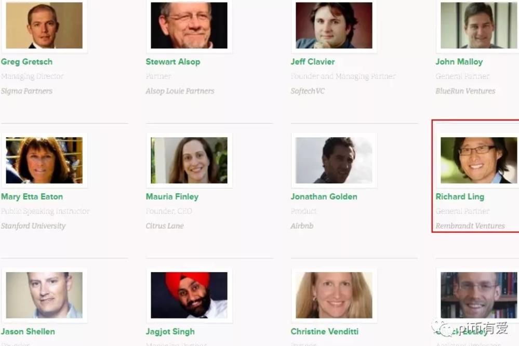Screen dimensions: 519x346
Task: Click the Jonathan Golden name link
Action: click(324, 197)
